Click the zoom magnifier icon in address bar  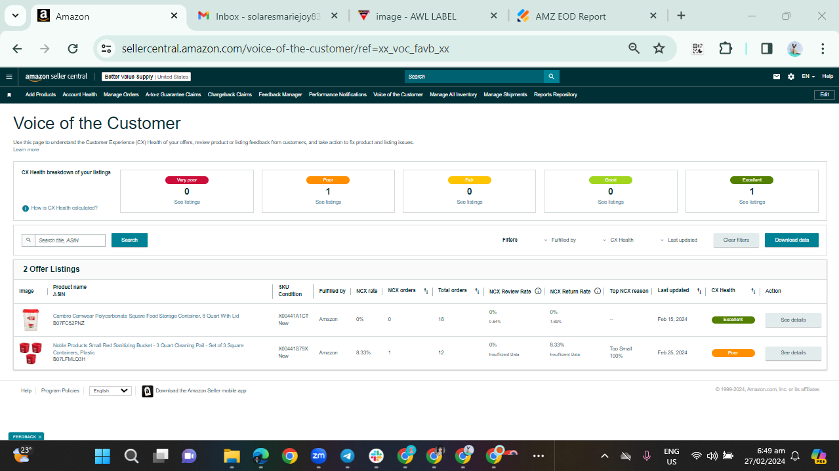634,48
